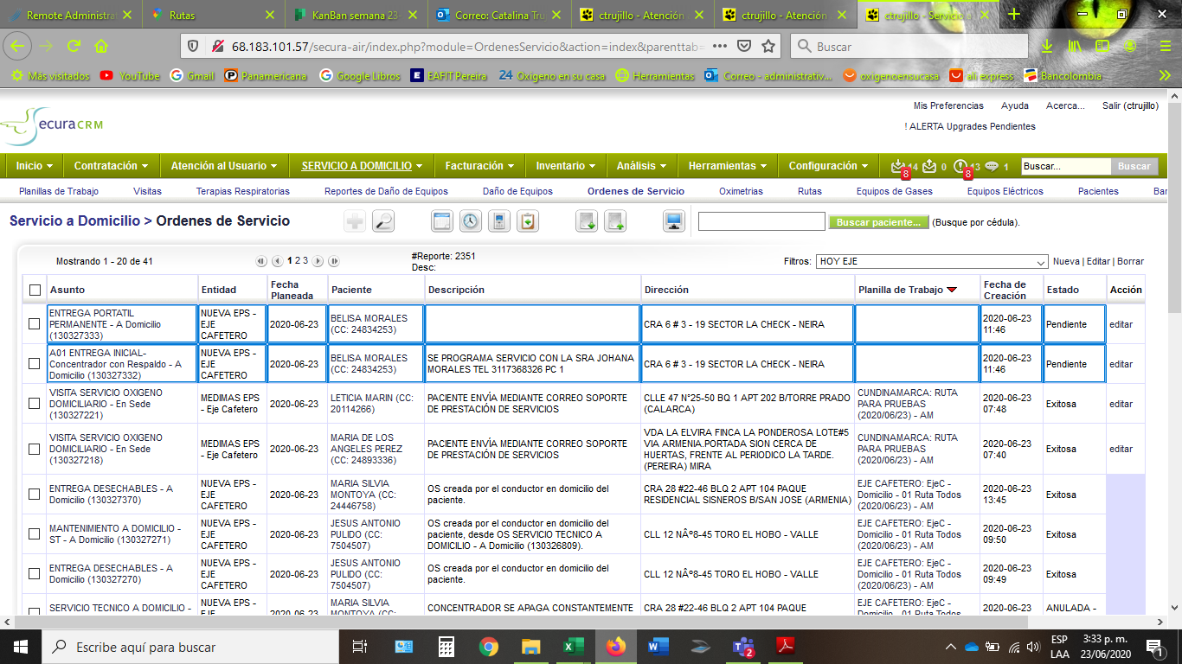Check the ENTREGA PORTATIL PERMANENTE row checkbox
This screenshot has width=1182, height=664.
coord(35,324)
